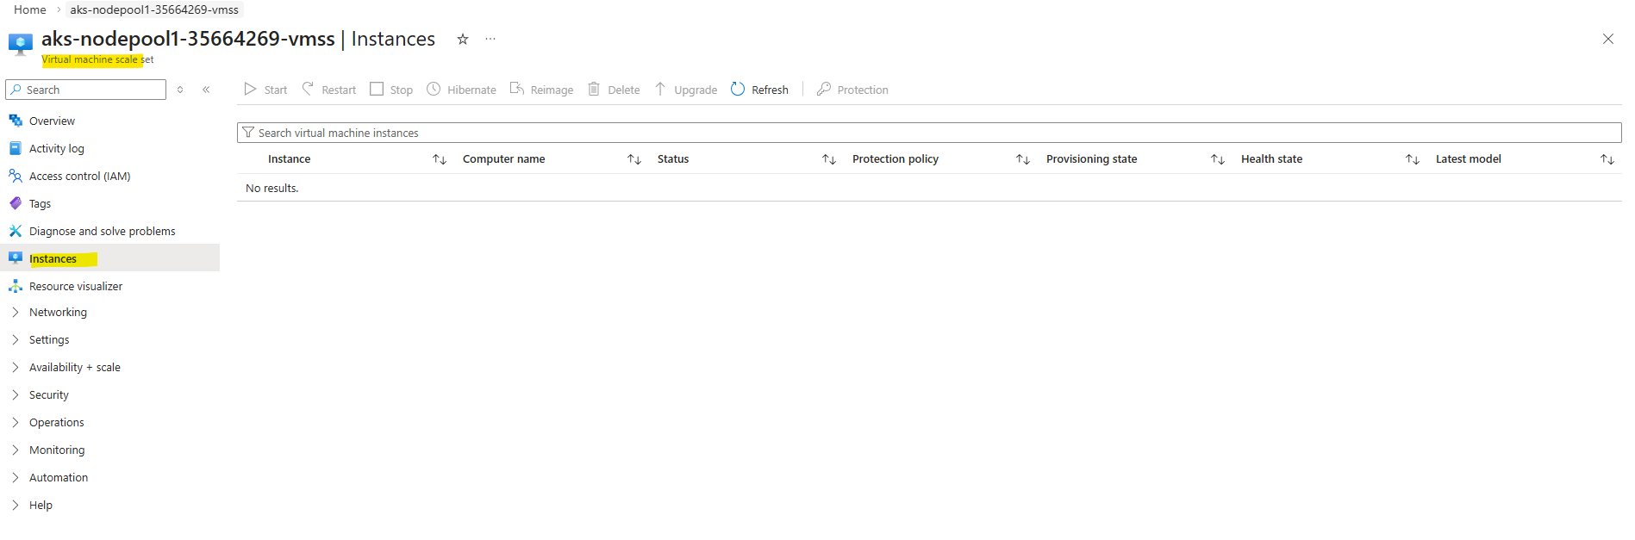Screen dimensions: 1635x540
Task: Click the Status column header
Action: click(x=672, y=159)
